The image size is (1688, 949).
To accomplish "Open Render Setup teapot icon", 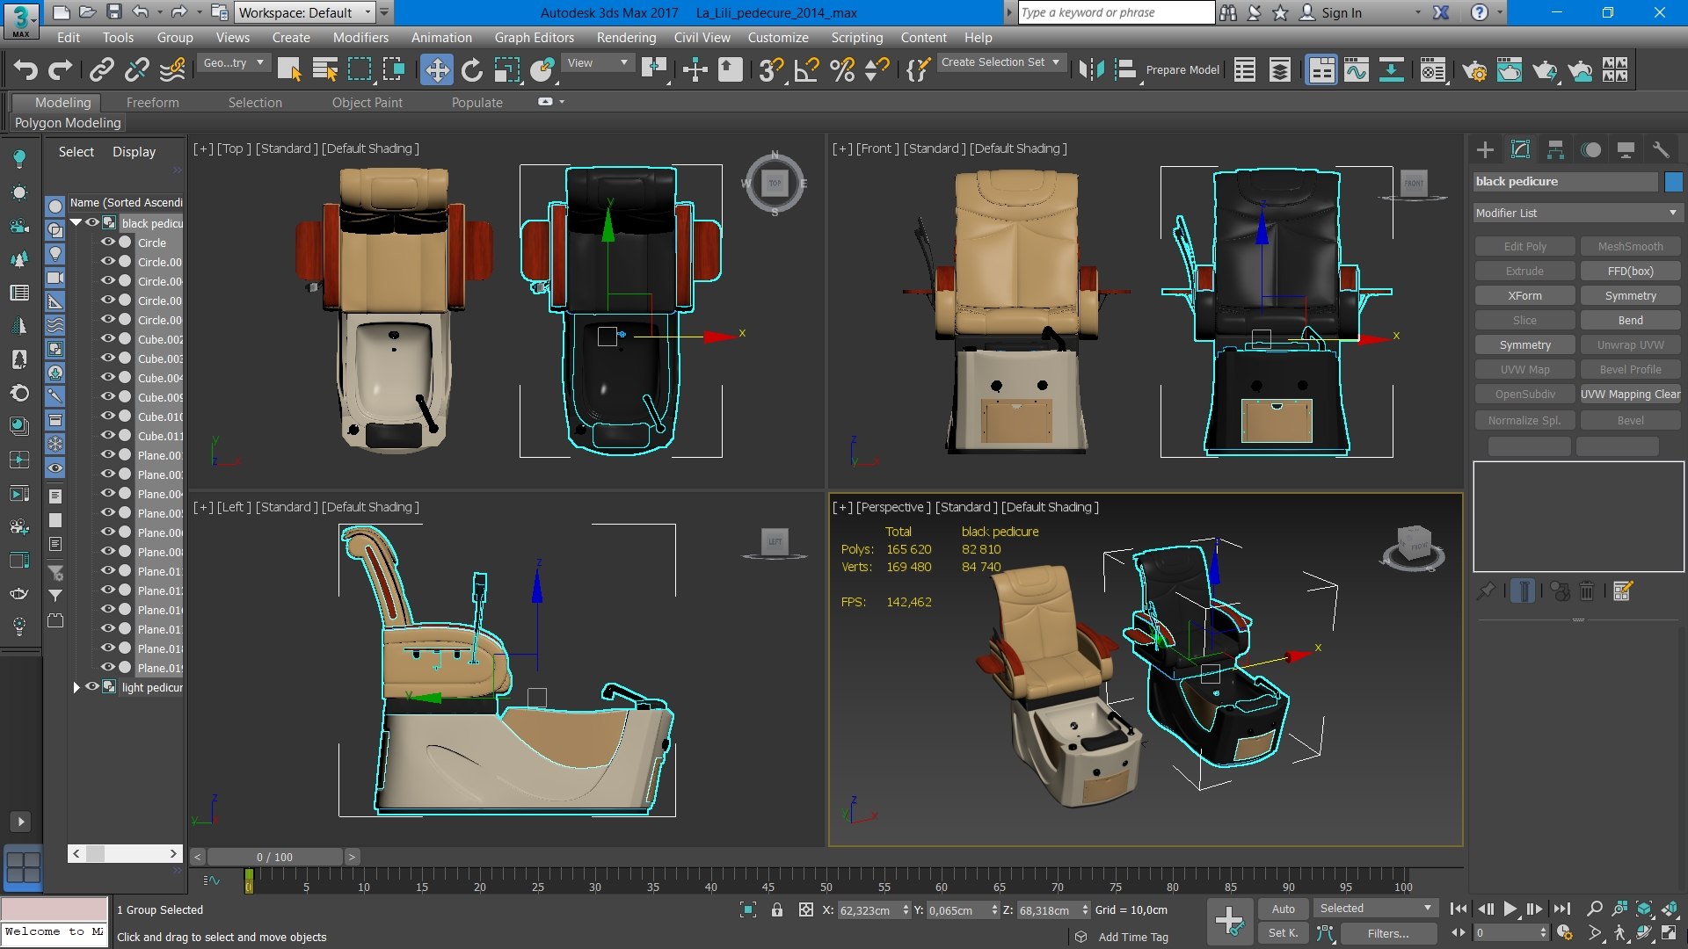I will coord(1474,69).
